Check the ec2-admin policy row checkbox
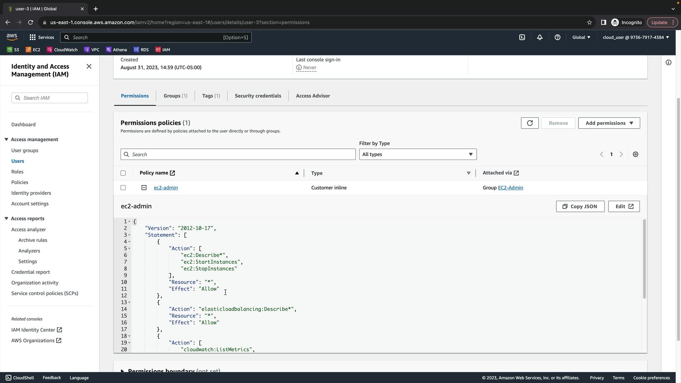The image size is (681, 383). 123,188
